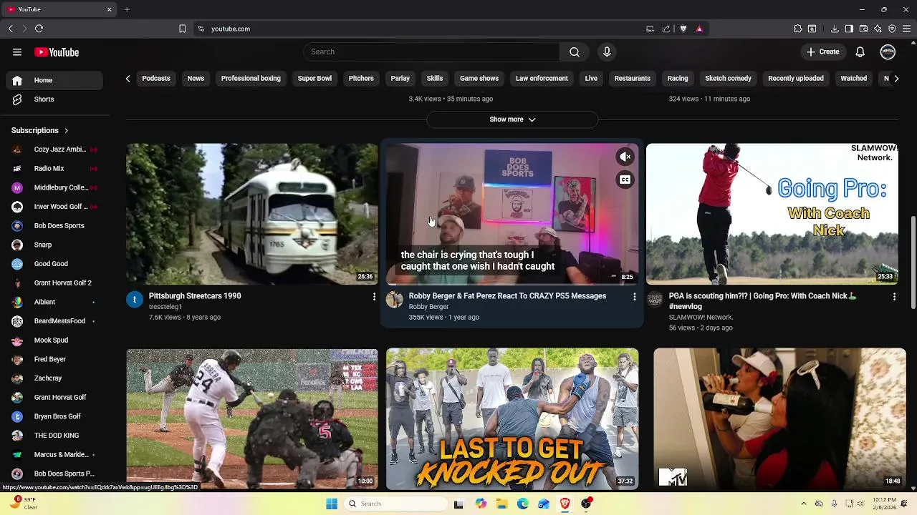Open the Snarp subscription
Screen dimensions: 917x515
pos(54,245)
